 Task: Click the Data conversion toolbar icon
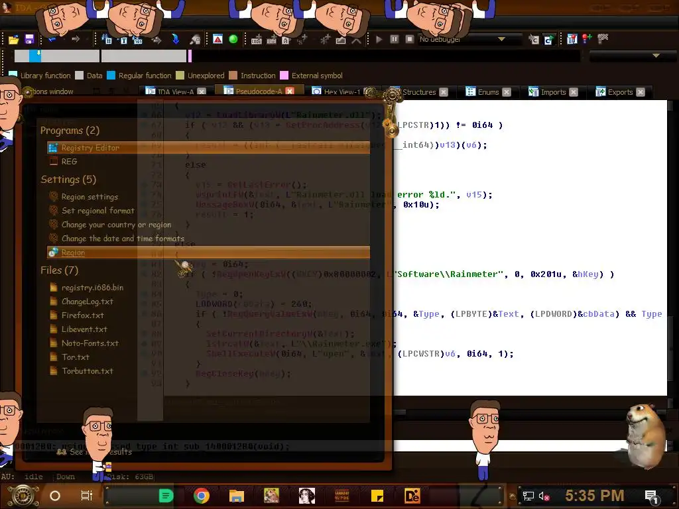(271, 40)
